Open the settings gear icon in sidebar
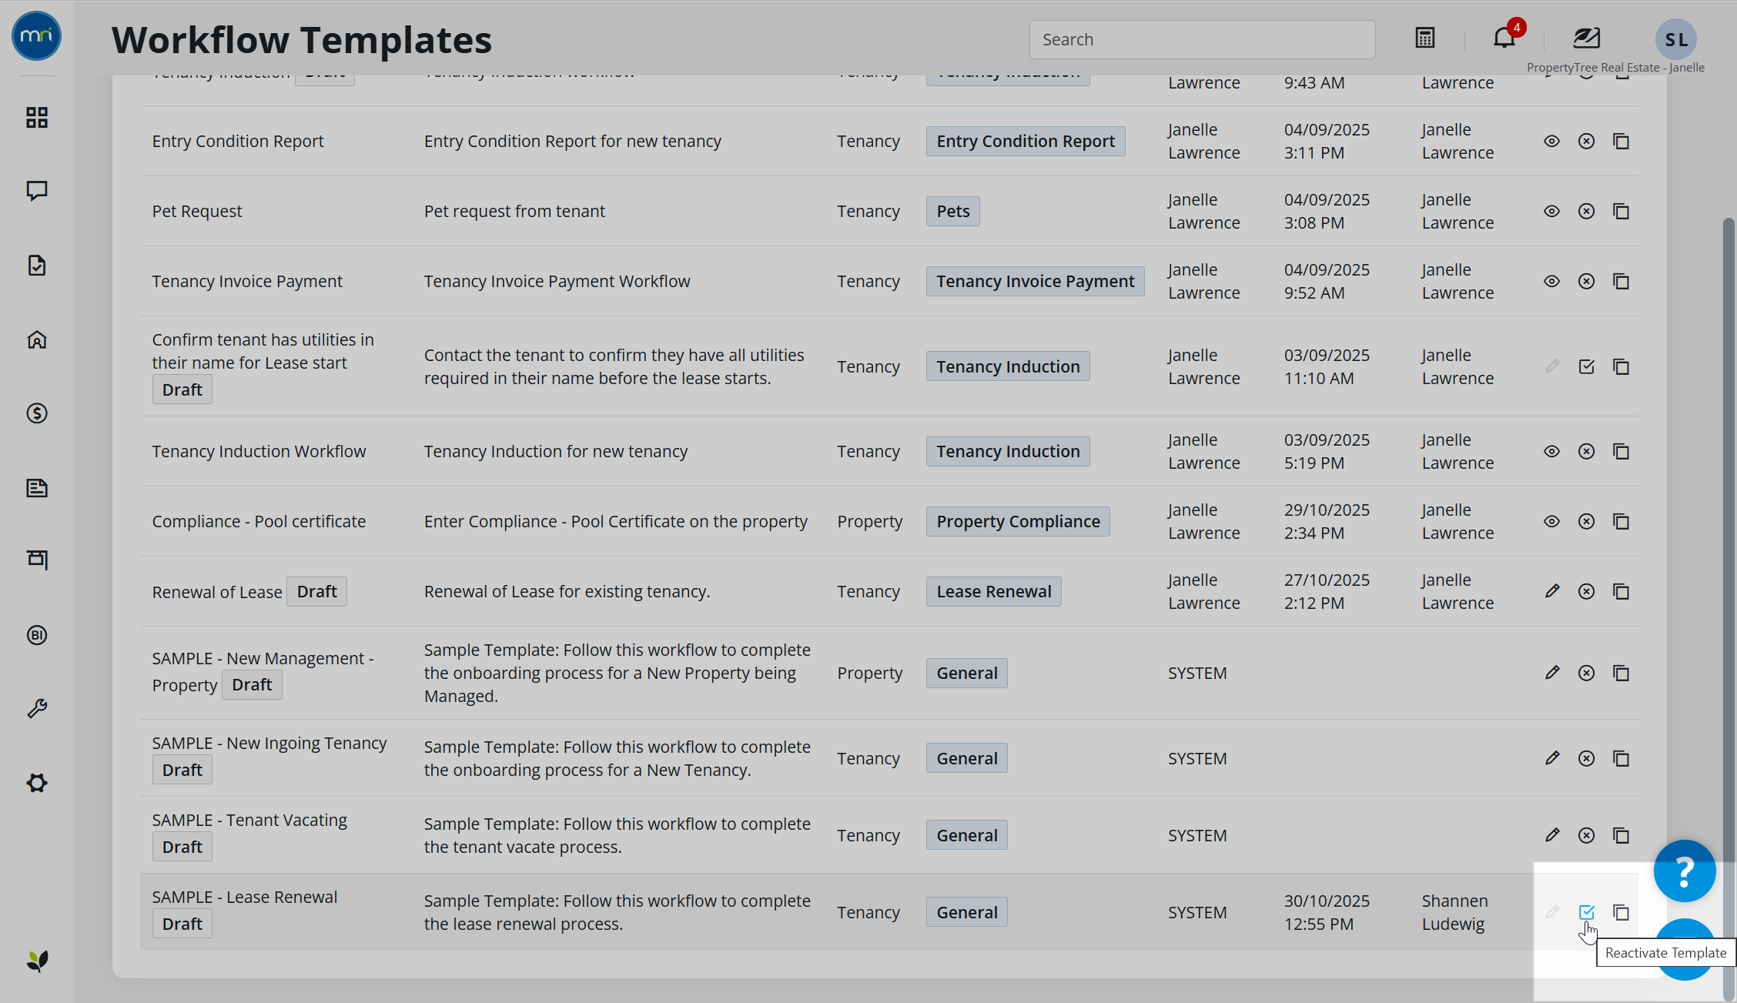 coord(37,783)
